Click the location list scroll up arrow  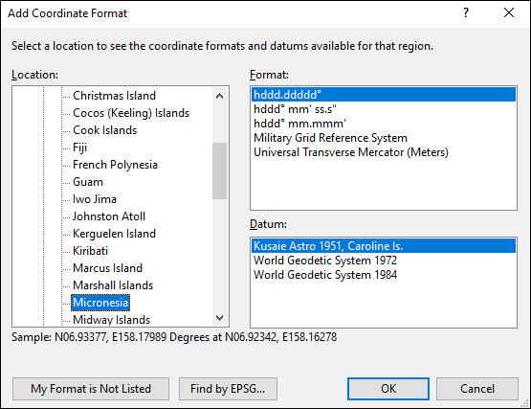(219, 96)
